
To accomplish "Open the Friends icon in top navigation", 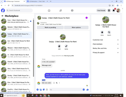I will tap(61, 11).
